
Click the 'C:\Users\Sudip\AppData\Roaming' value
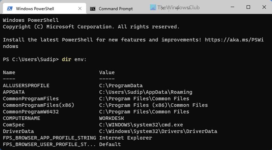[x=146, y=92]
